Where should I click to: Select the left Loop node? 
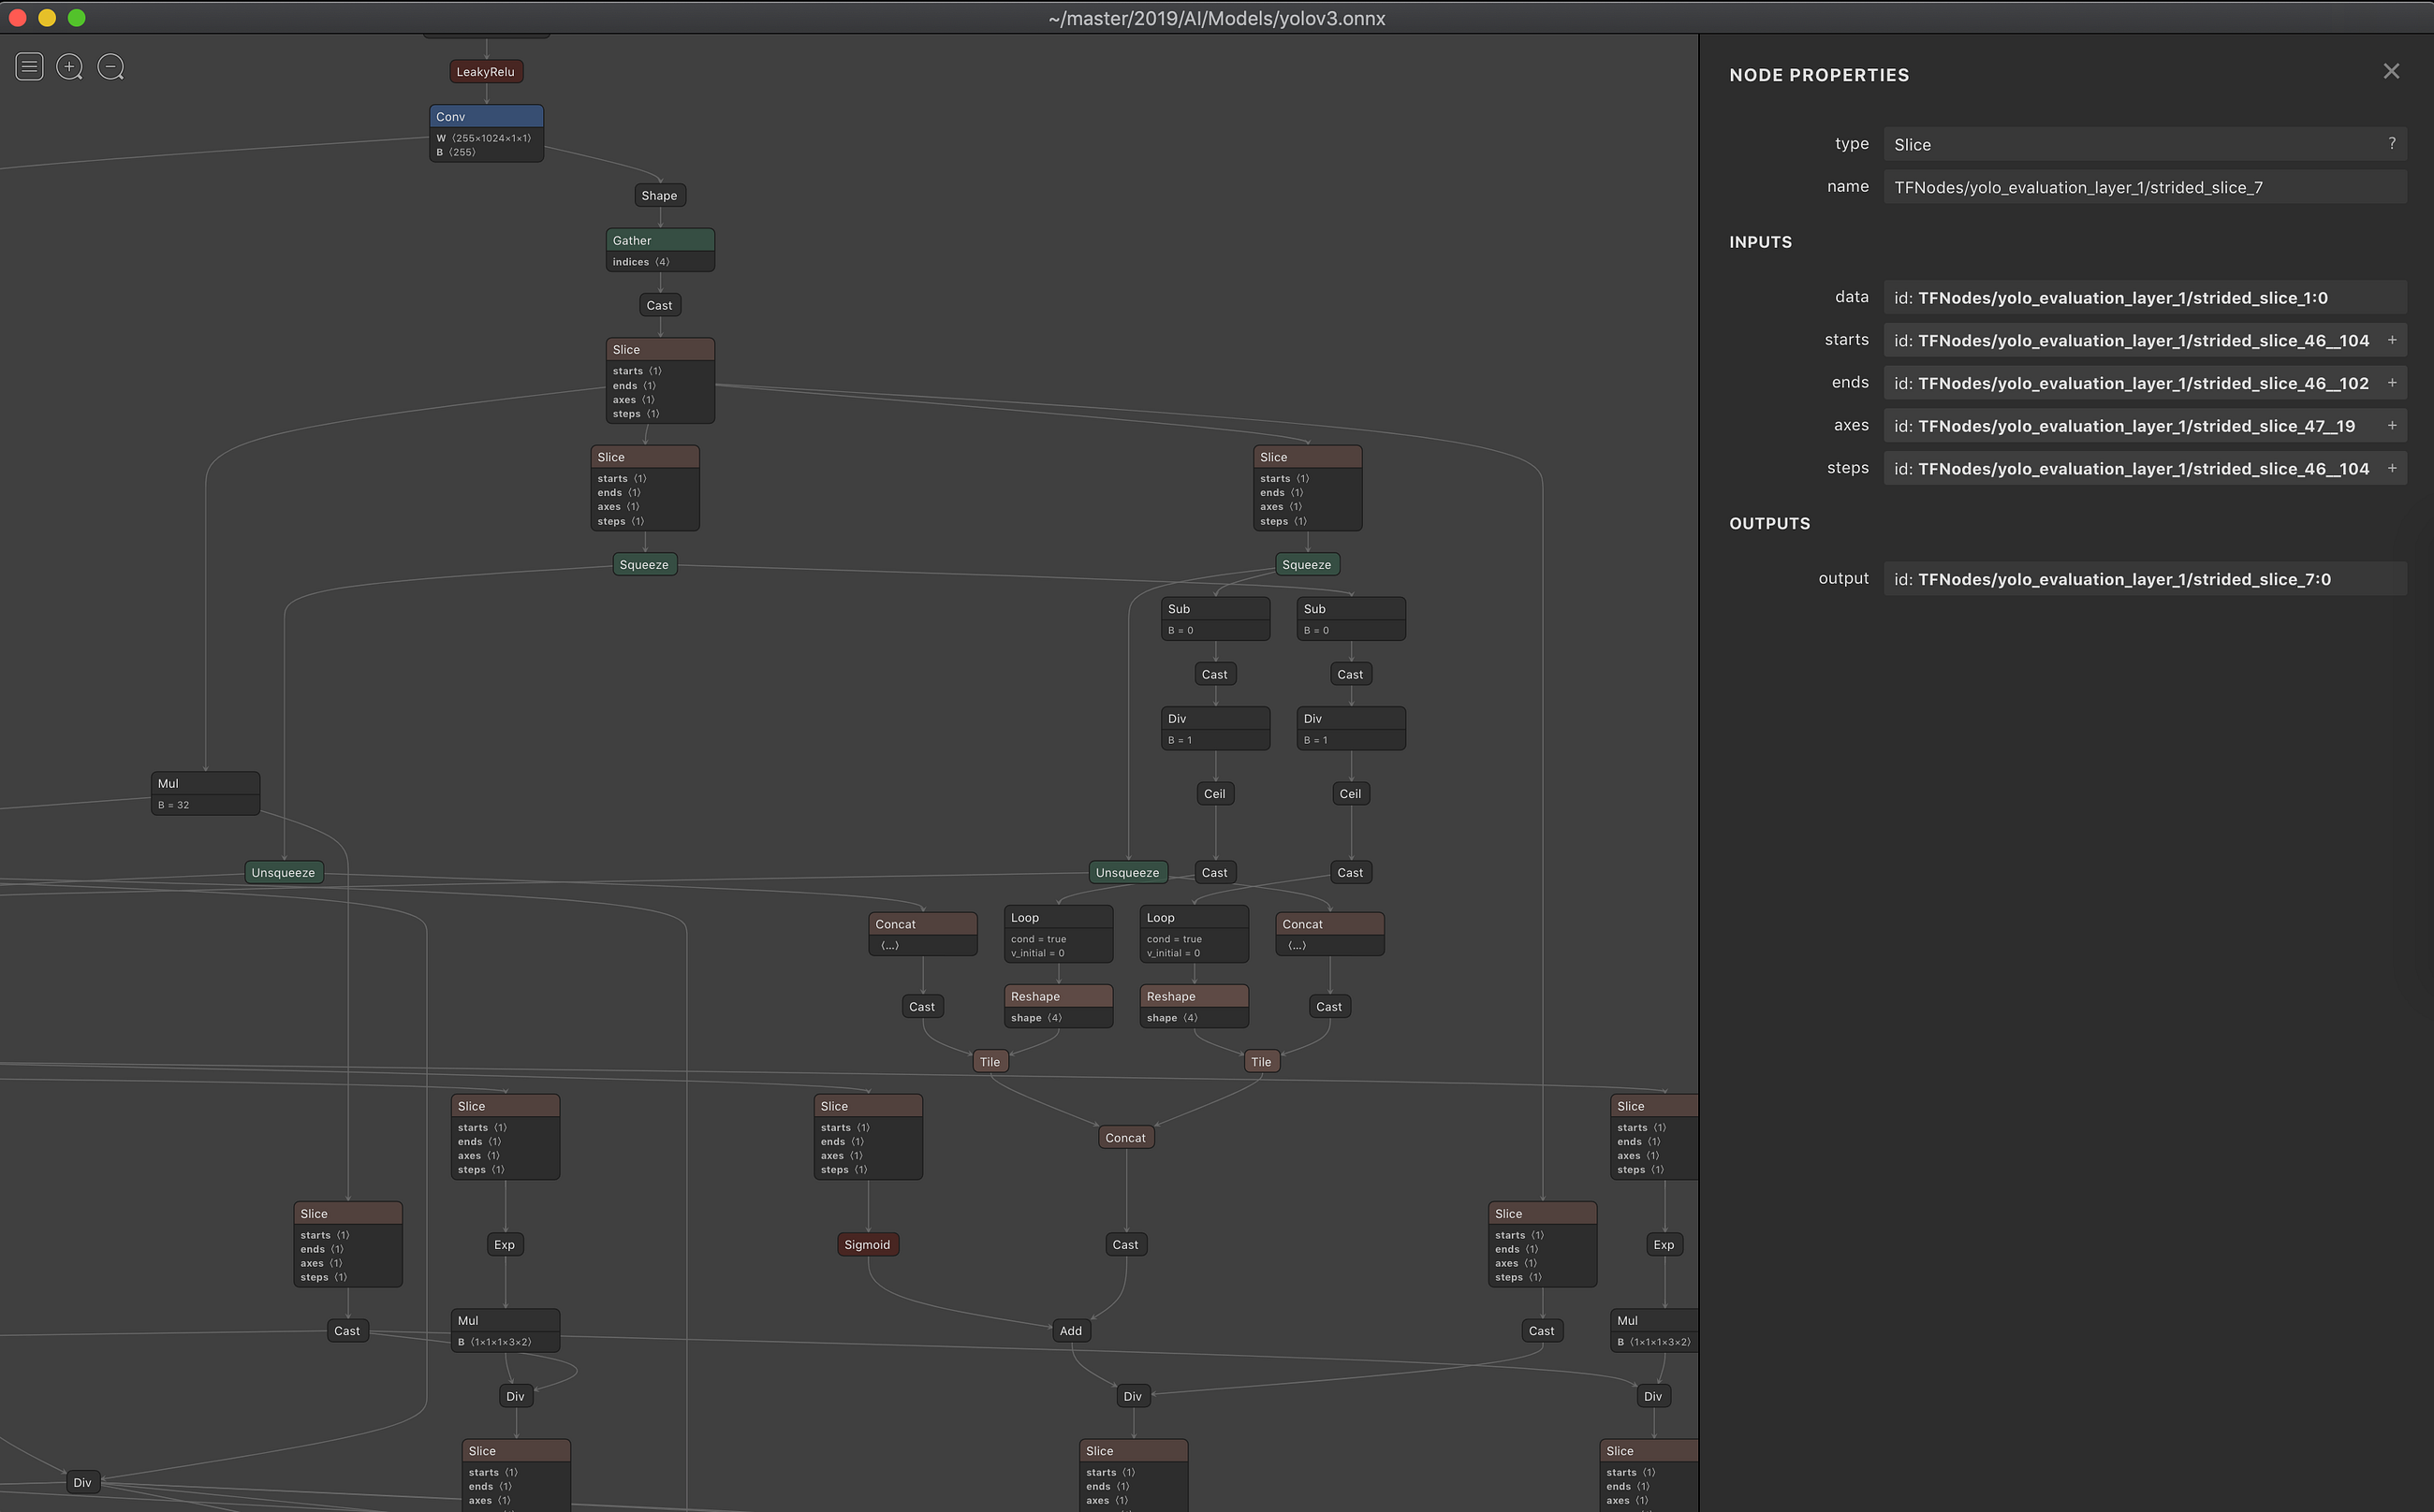[1059, 934]
